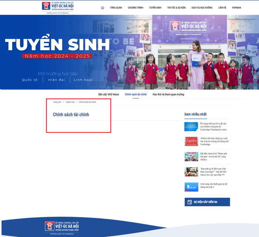Open the Tin tức & Sự kiện menu
Screen dimensions: 259x237
click(176, 8)
